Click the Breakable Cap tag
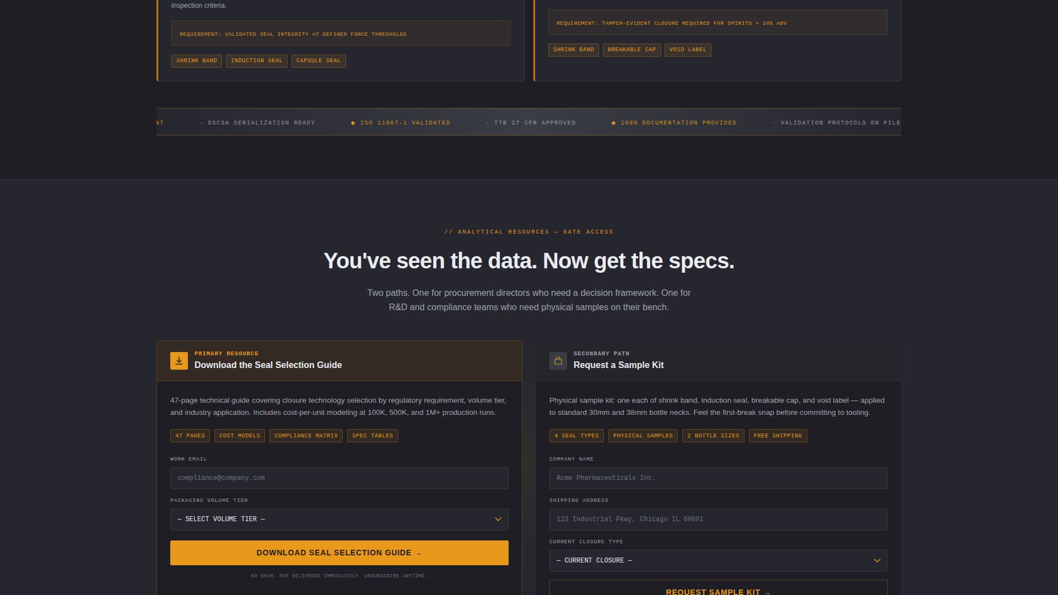 coord(631,50)
